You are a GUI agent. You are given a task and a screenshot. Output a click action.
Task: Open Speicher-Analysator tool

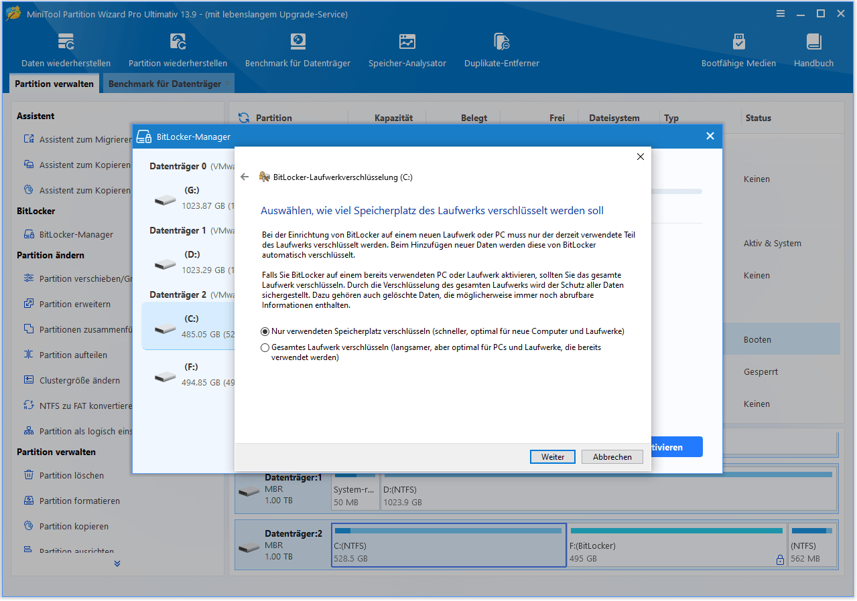(407, 51)
